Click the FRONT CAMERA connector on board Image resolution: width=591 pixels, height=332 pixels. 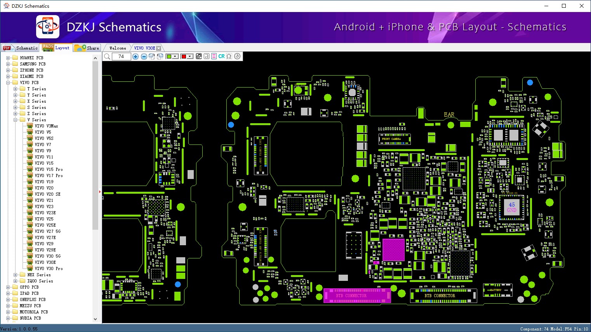click(x=395, y=139)
